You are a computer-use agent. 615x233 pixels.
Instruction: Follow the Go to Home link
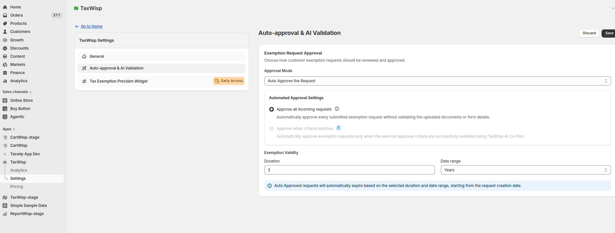coord(91,26)
